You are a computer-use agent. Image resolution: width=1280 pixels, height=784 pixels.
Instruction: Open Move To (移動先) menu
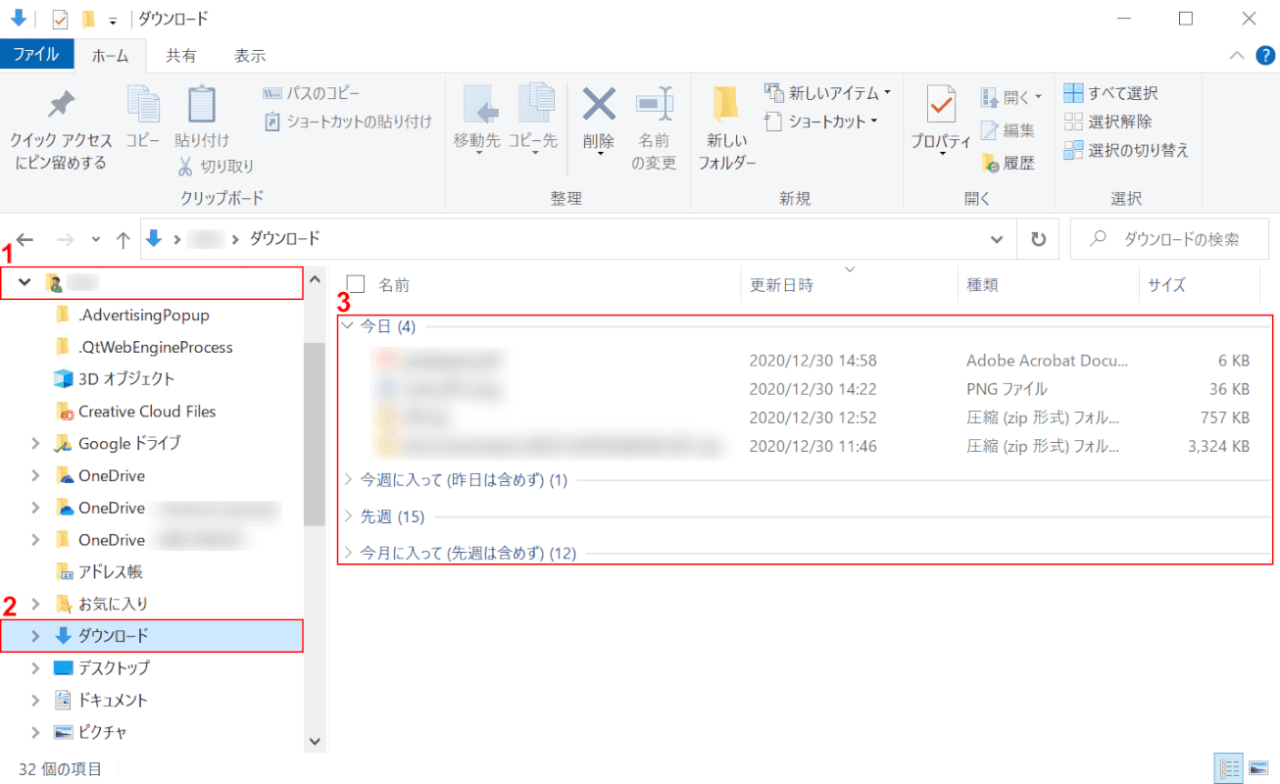tap(477, 119)
